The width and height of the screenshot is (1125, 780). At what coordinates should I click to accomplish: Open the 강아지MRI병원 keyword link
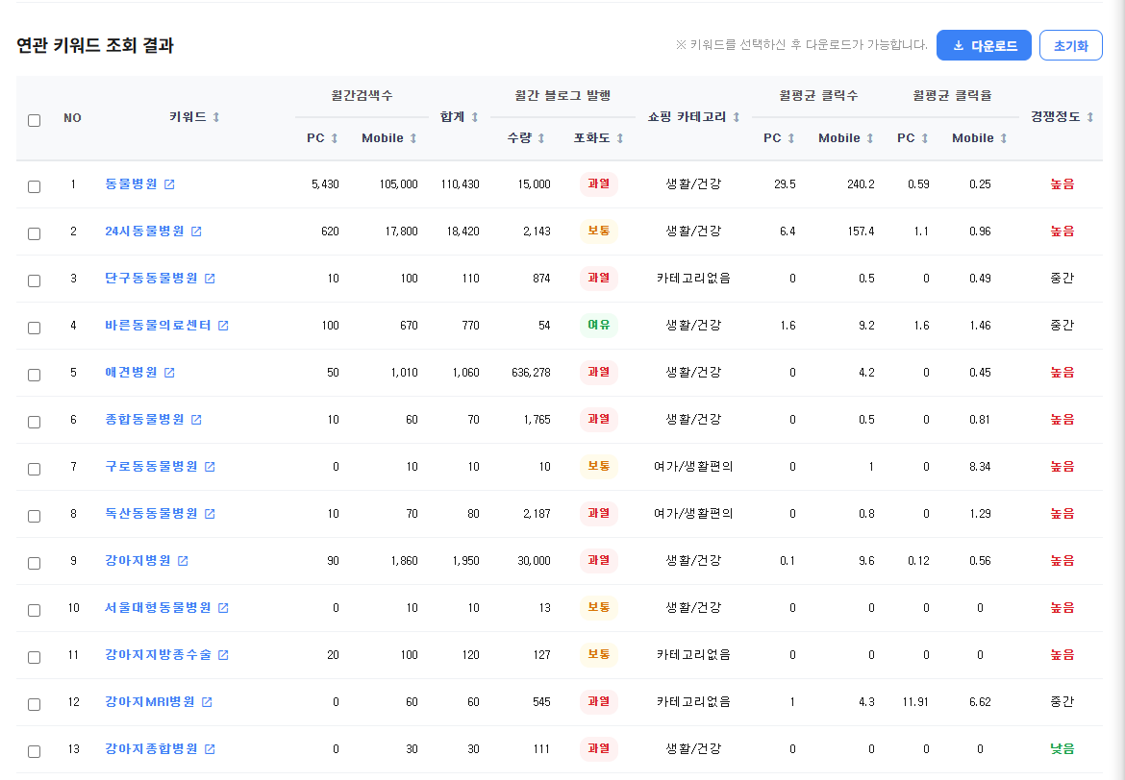150,702
